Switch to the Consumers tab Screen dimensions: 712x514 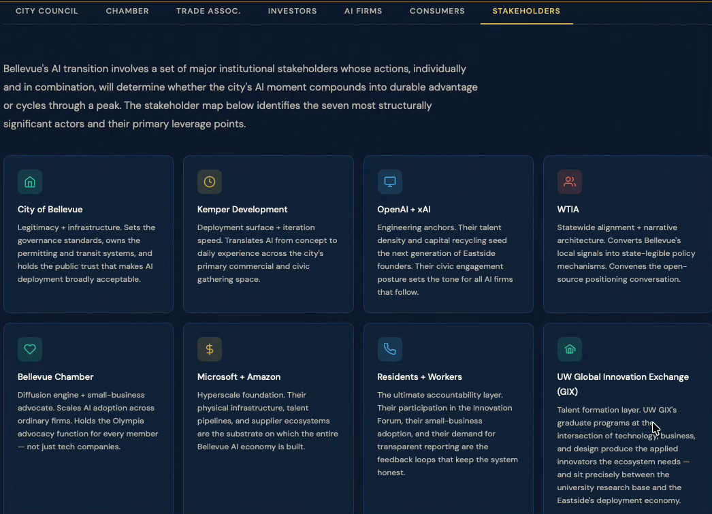pyautogui.click(x=437, y=11)
